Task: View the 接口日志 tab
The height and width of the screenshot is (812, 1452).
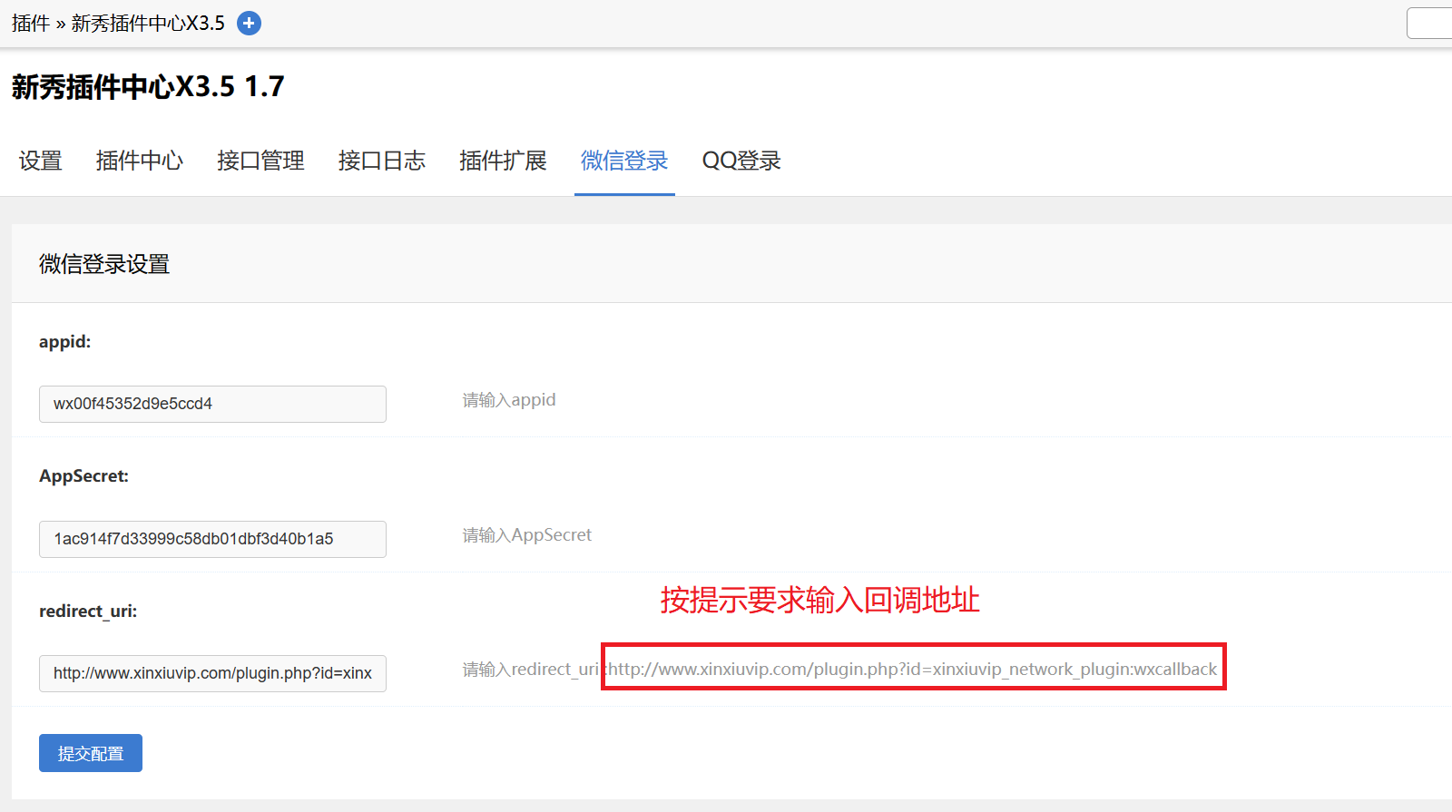Action: [x=382, y=161]
